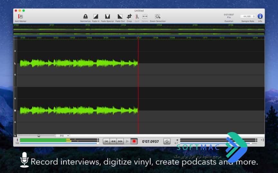Click the overview waveform strip
Viewport: 278px width, 173px height.
tap(139, 31)
